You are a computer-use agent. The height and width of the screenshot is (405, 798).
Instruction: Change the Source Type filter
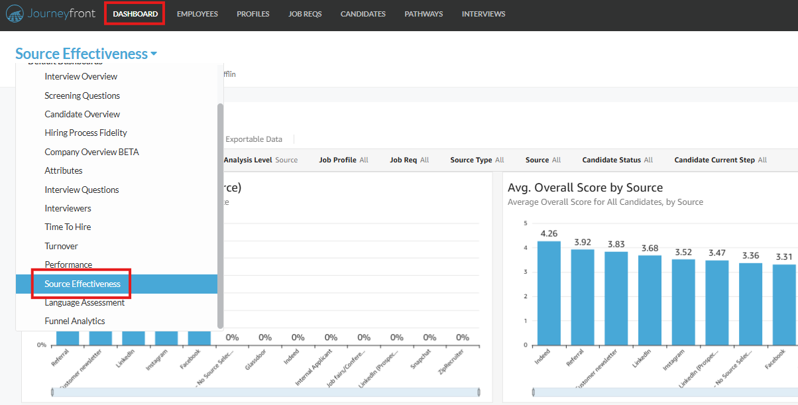[x=477, y=159]
